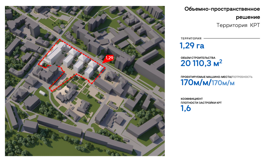This screenshot has height=165, width=267.
Task: Click the title "Объемно-пространственное решение"
Action: point(222,13)
